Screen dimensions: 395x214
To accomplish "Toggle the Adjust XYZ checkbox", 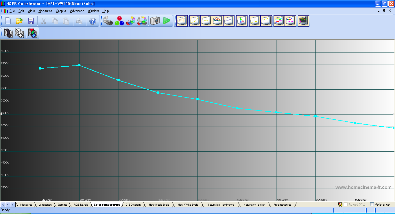I will (x=346, y=204).
